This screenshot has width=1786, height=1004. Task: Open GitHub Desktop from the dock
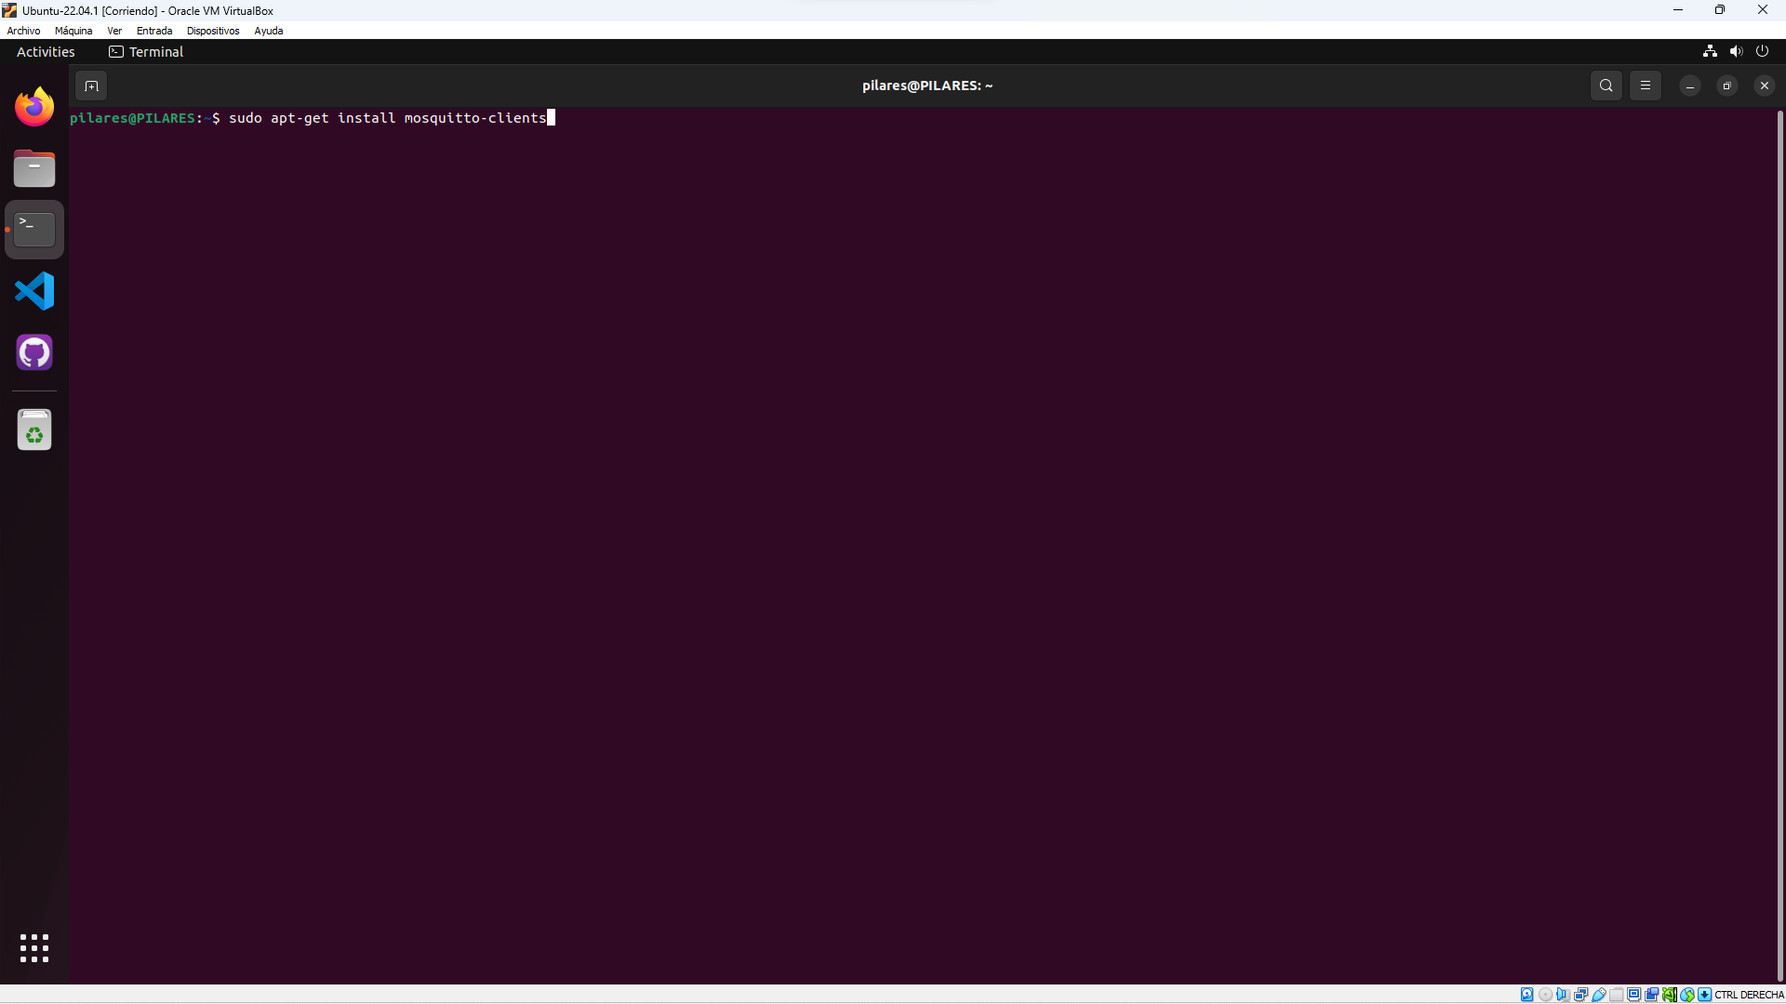(x=34, y=352)
